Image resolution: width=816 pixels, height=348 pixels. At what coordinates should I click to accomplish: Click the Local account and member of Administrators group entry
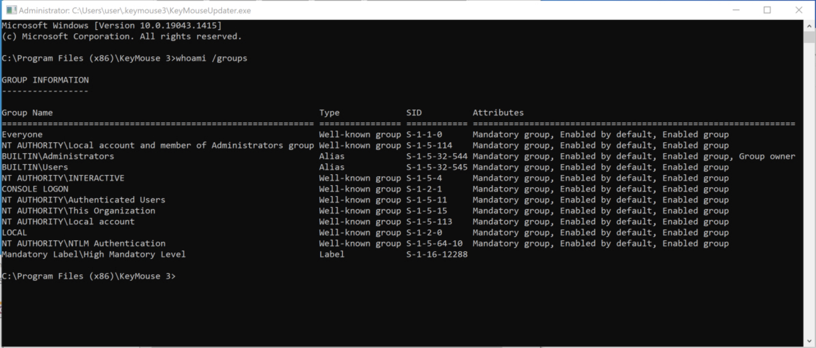(158, 145)
